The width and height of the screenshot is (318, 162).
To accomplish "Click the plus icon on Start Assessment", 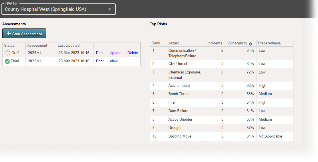I will point(9,34).
